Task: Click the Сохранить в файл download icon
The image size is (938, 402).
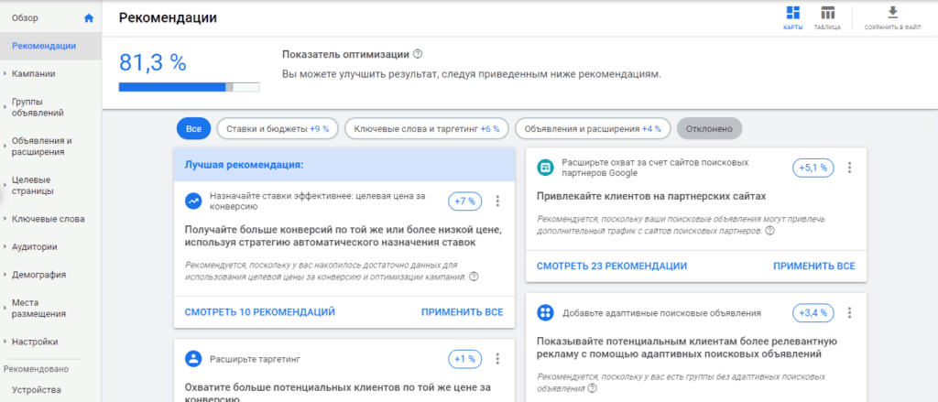Action: (893, 13)
